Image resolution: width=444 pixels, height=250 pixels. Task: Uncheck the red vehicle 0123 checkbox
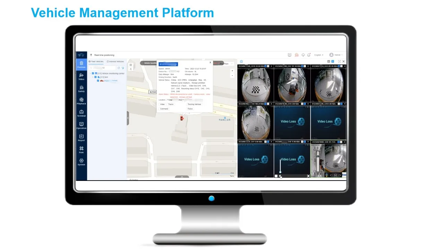[x=98, y=81]
